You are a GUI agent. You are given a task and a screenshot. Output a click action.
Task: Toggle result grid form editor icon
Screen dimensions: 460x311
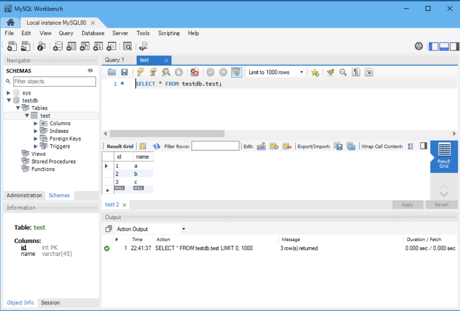pos(143,146)
